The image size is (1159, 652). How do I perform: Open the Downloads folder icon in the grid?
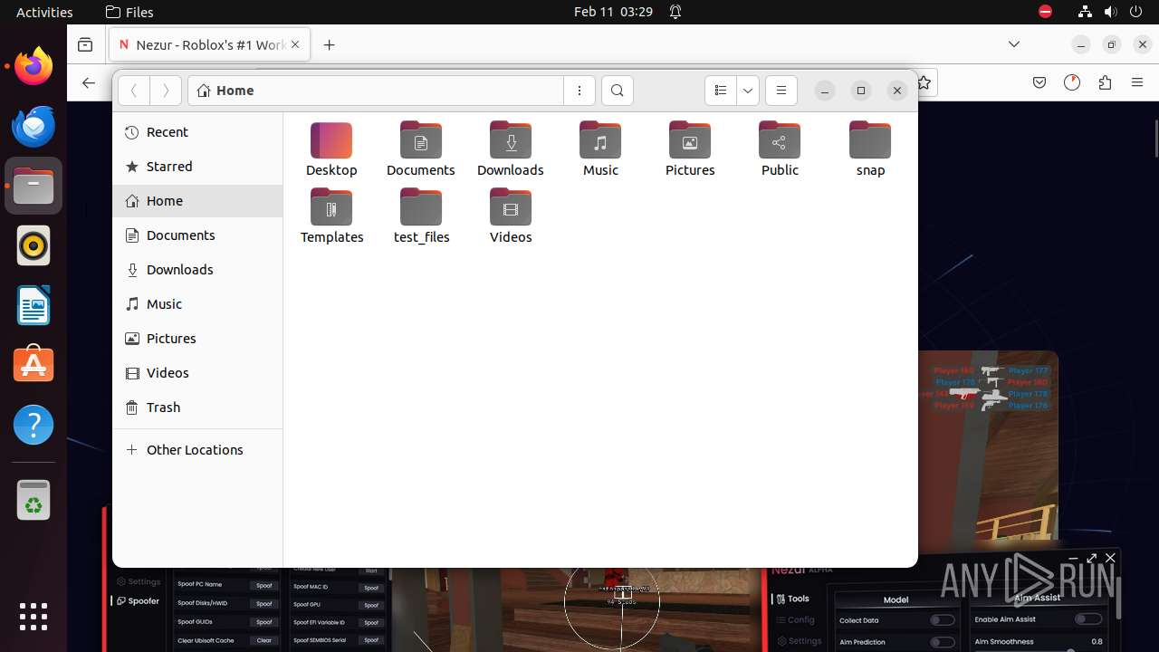coord(511,150)
